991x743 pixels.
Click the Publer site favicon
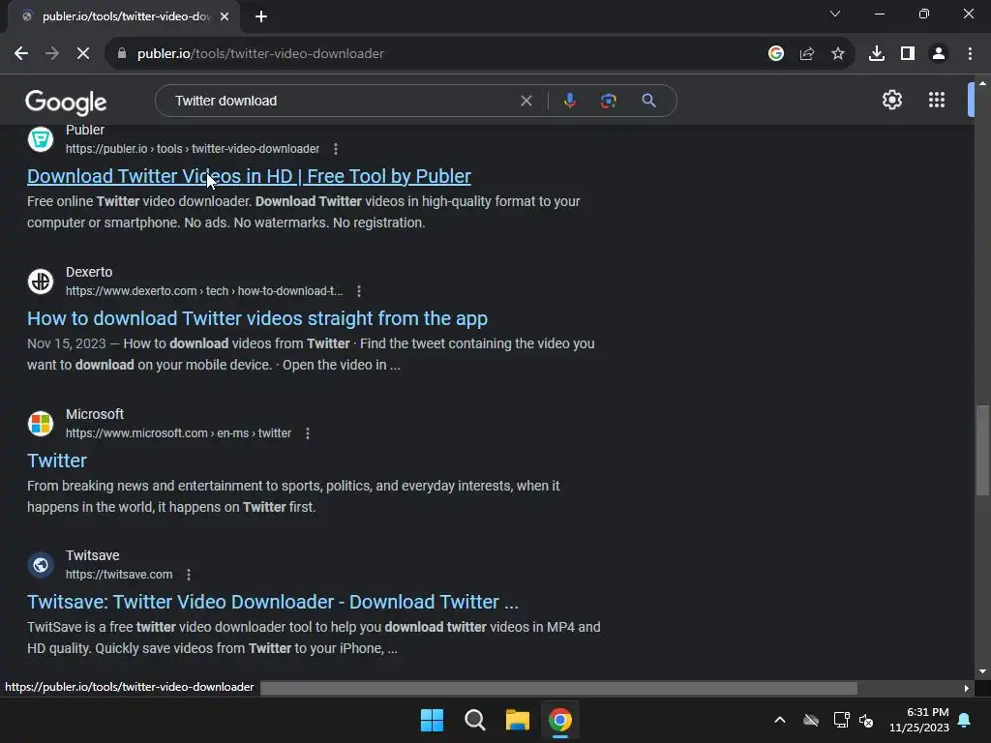tap(41, 138)
